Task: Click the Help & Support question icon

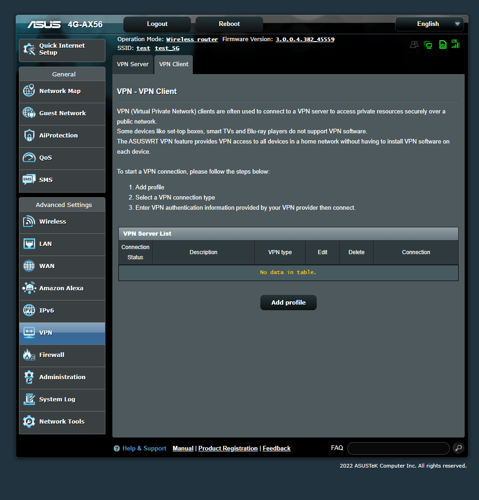Action: 117,448
